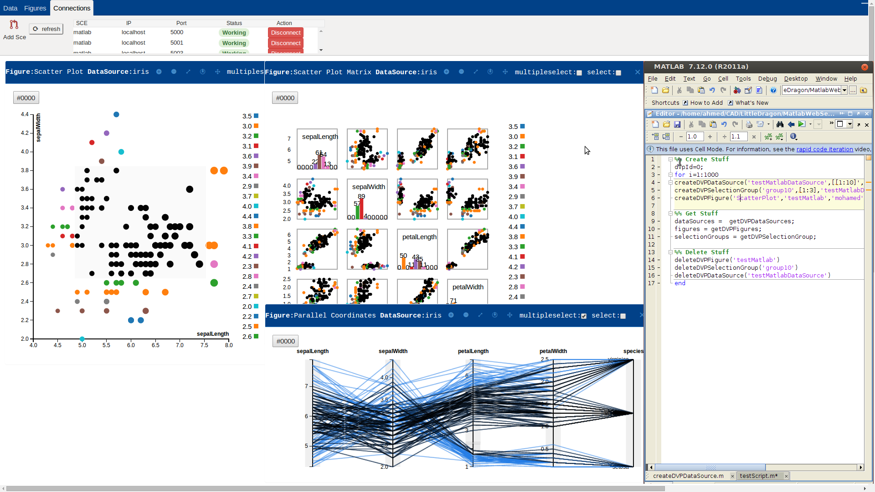Open run configuration dropdown arrow in Editor
This screenshot has height=492, width=875.
point(810,124)
